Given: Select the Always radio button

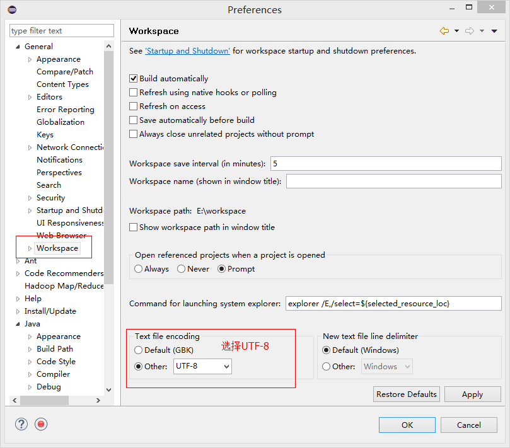Looking at the screenshot, I should click(x=138, y=269).
